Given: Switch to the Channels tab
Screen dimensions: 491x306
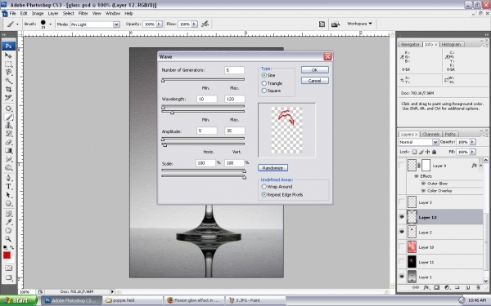Looking at the screenshot, I should pos(430,135).
